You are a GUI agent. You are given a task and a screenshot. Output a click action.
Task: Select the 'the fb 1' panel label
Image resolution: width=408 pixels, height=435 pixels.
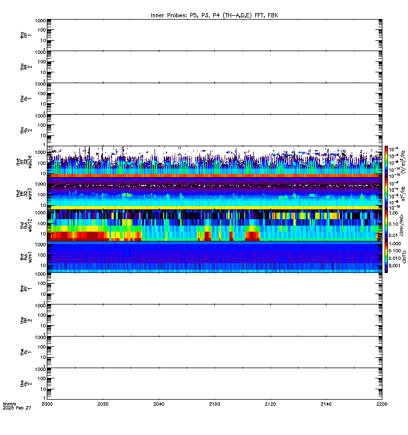(x=26, y=352)
